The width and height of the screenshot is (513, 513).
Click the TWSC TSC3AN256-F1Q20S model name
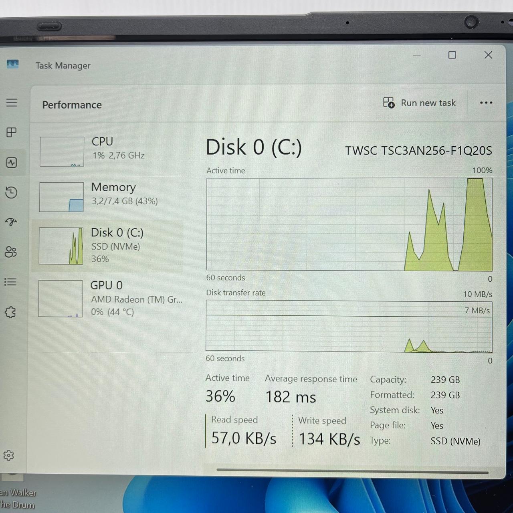(x=418, y=151)
